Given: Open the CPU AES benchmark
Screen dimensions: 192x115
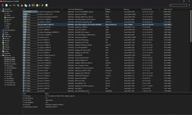Looking at the screenshot, I should [x=9, y=72].
